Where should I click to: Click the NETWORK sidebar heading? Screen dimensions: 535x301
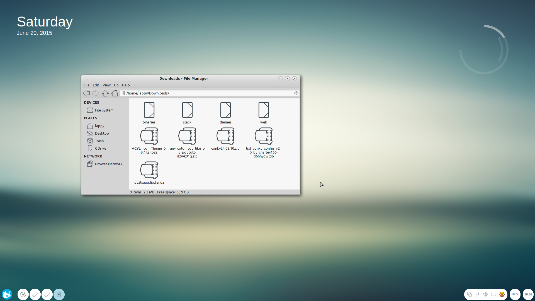tap(93, 156)
